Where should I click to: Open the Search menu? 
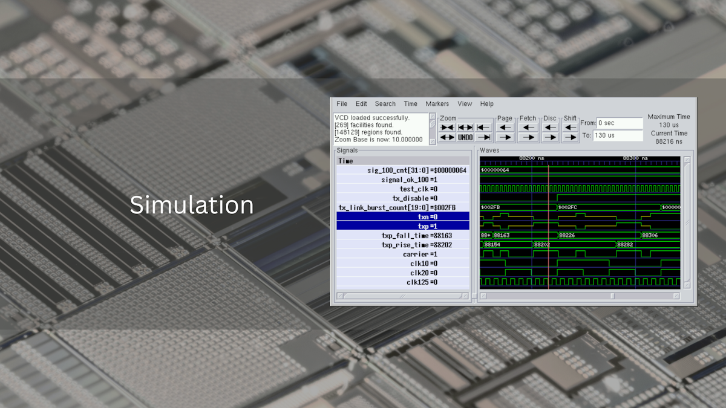pos(385,104)
